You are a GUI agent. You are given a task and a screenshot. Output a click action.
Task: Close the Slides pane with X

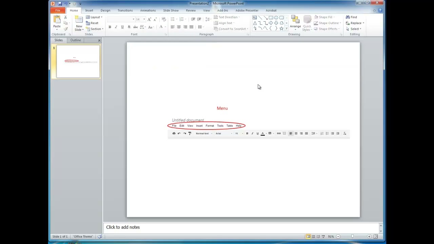[99, 40]
